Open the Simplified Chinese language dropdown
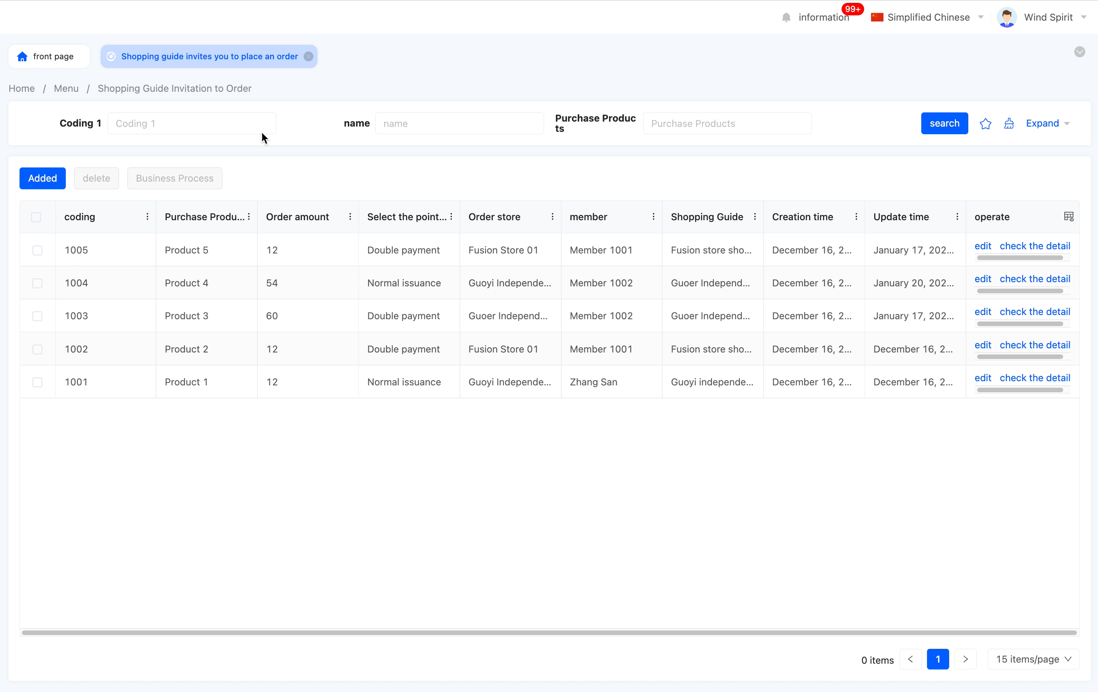 928,17
